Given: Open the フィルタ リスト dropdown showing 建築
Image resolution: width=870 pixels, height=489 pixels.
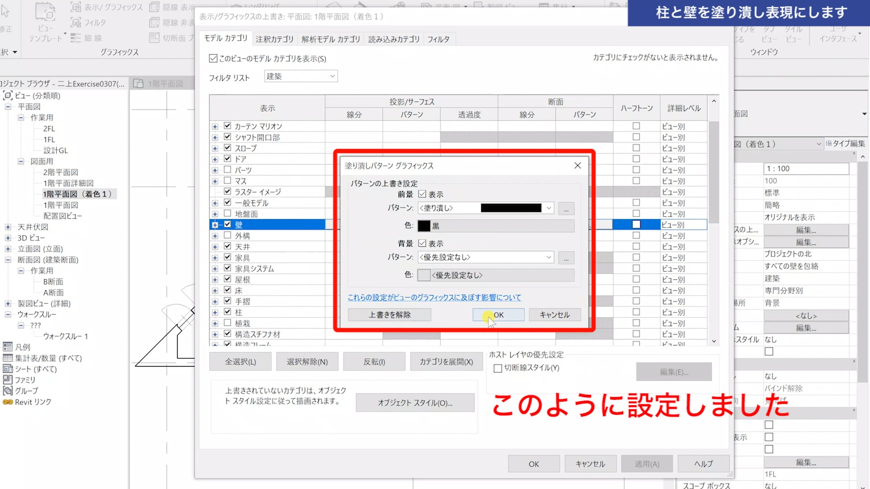Looking at the screenshot, I should pos(300,77).
